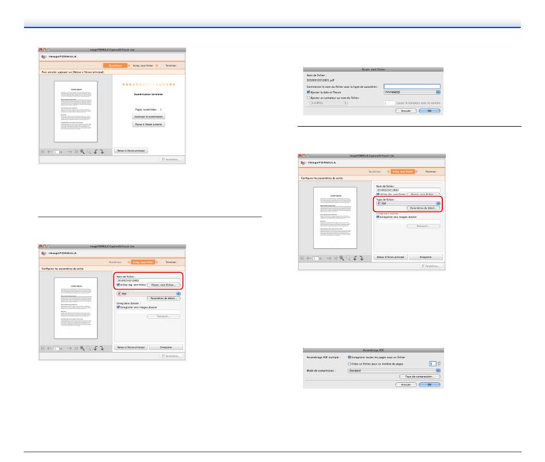Viewport: 545px width, 462px height.
Task: Rotate page right in 'Numérisation terminée' window
Action: pos(103,152)
